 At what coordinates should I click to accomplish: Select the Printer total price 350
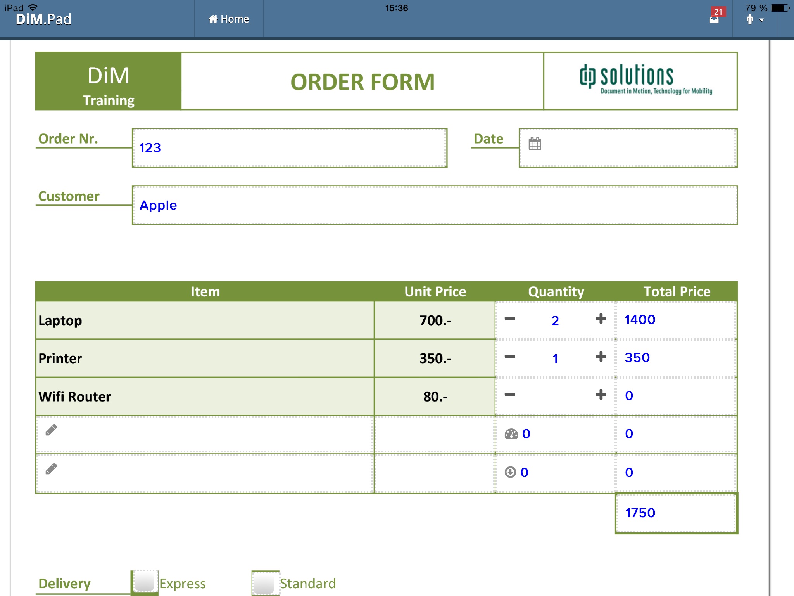pyautogui.click(x=637, y=358)
